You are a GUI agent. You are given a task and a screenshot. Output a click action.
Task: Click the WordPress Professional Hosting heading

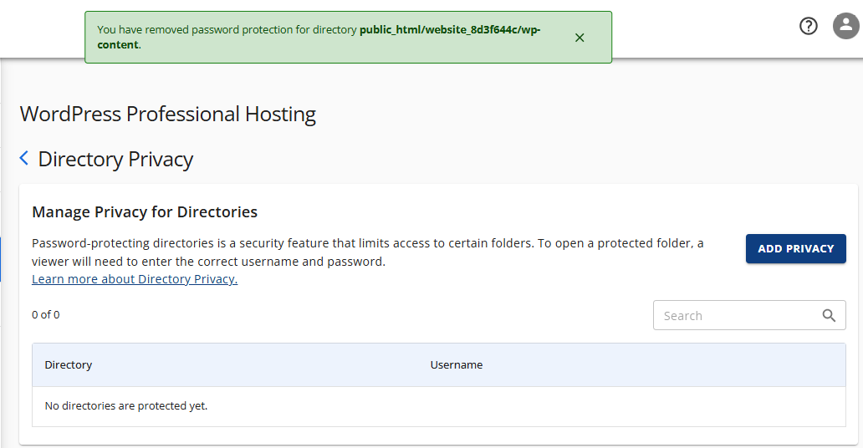tap(168, 114)
